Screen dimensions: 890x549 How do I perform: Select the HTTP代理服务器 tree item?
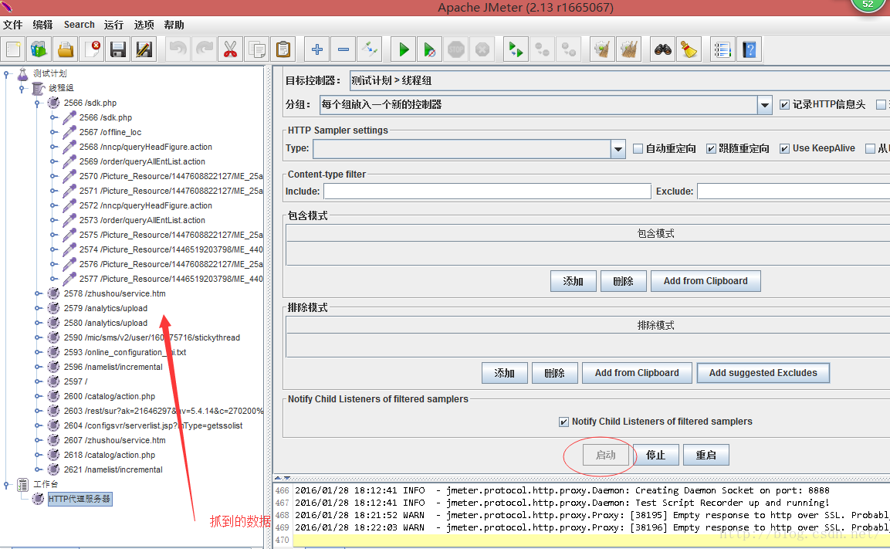(80, 499)
